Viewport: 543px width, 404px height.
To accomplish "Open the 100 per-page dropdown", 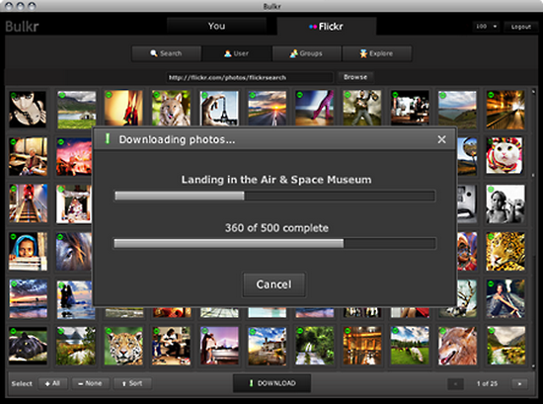I will click(487, 27).
